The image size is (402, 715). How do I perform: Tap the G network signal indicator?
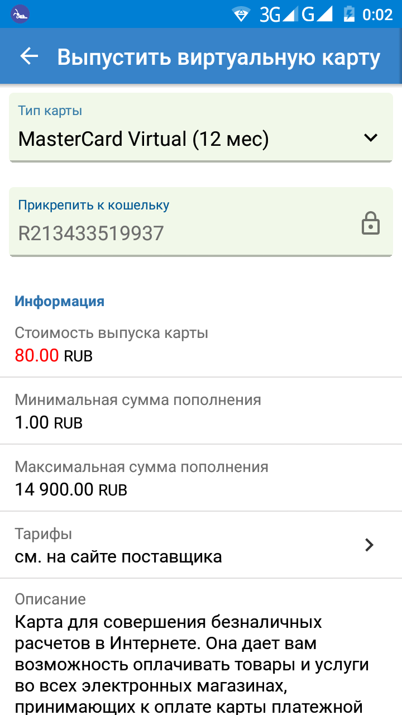pyautogui.click(x=317, y=15)
